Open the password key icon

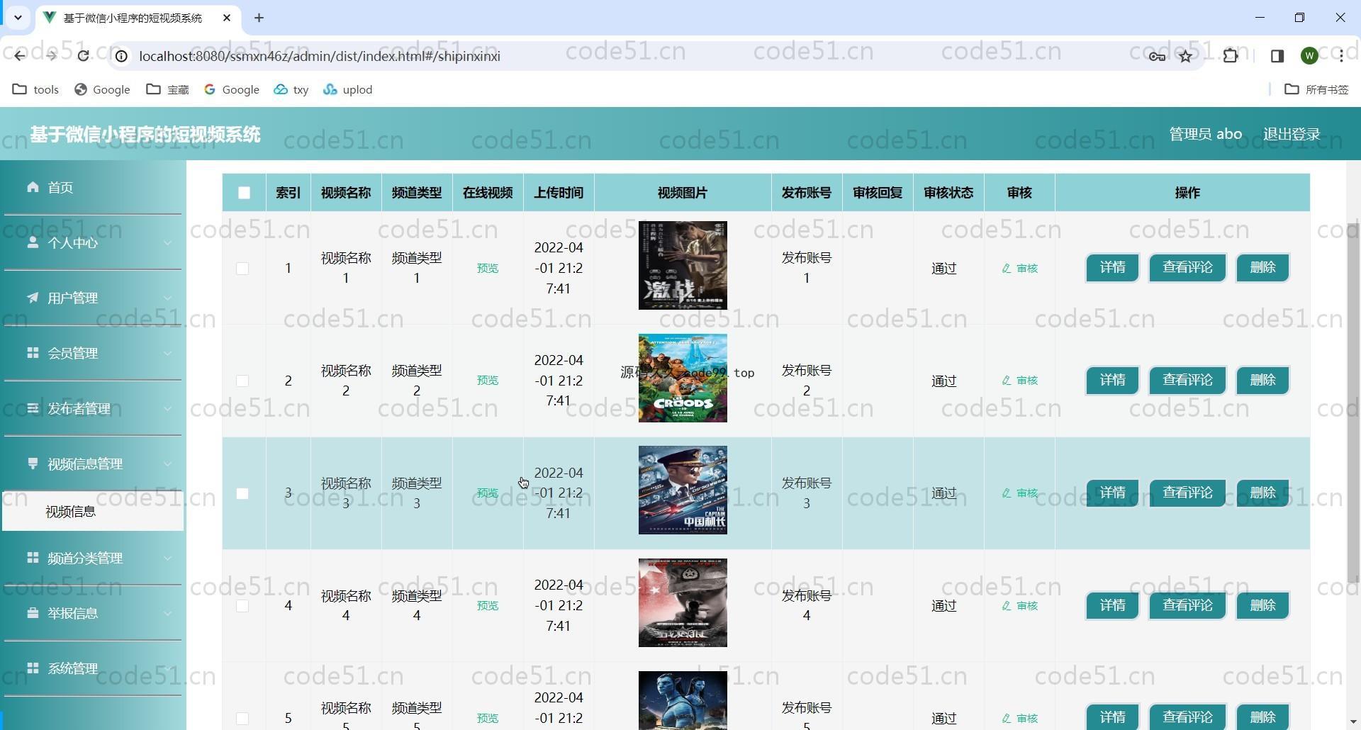[1157, 56]
